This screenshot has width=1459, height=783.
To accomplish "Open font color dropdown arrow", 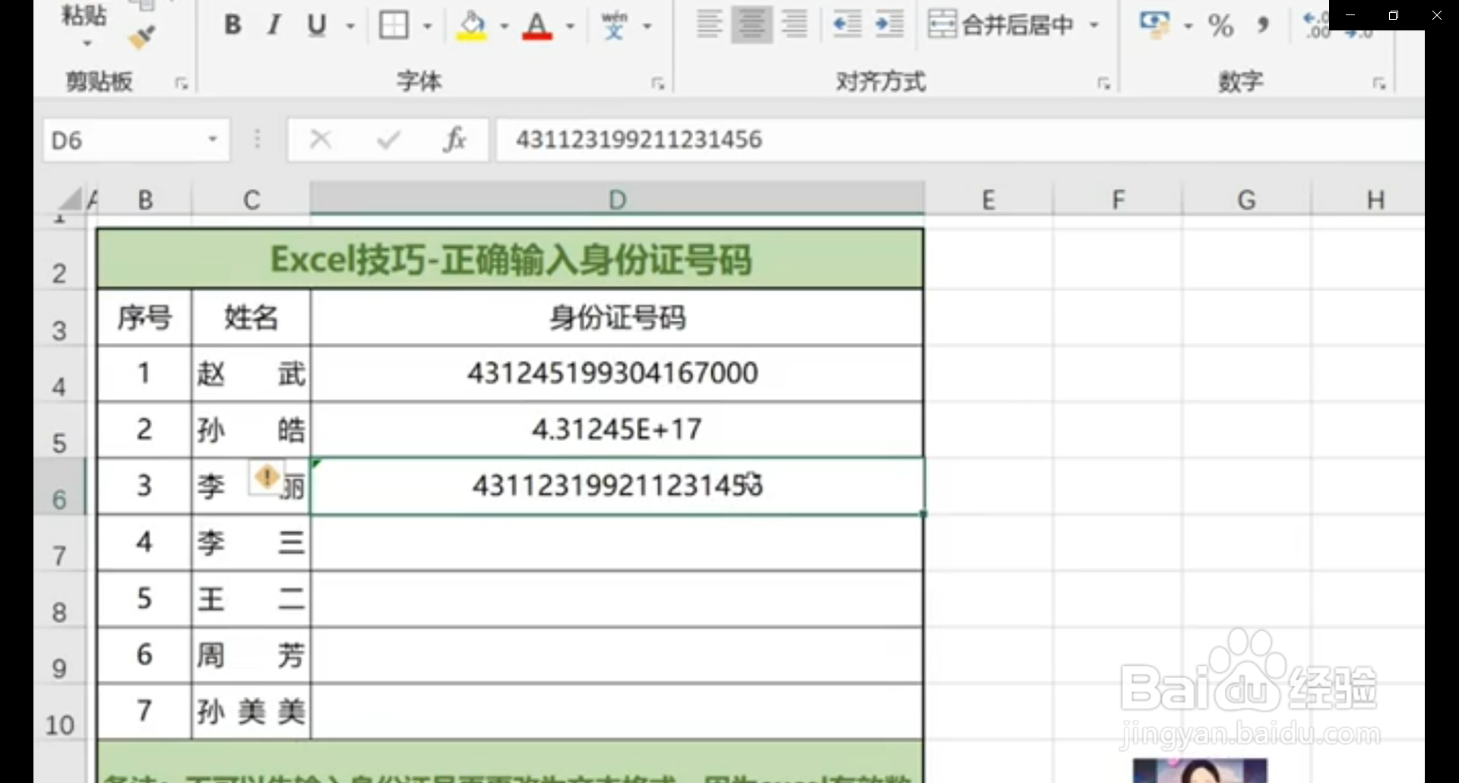I will 570,26.
